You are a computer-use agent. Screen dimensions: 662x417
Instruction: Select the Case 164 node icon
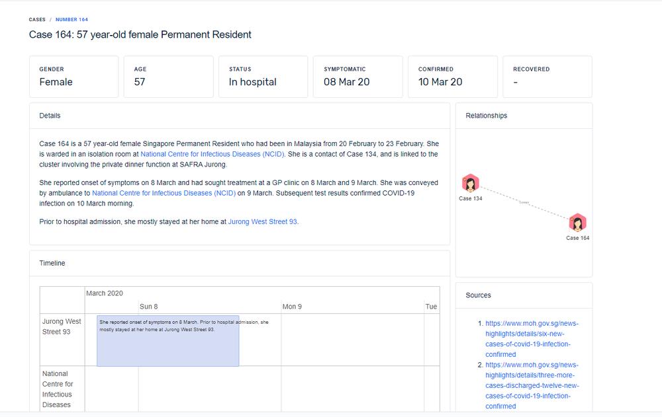click(577, 222)
